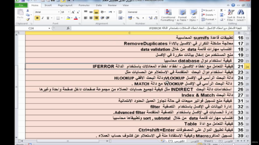Switch to the Page Layout tab
This screenshot has height=145, width=259.
pos(65,5)
